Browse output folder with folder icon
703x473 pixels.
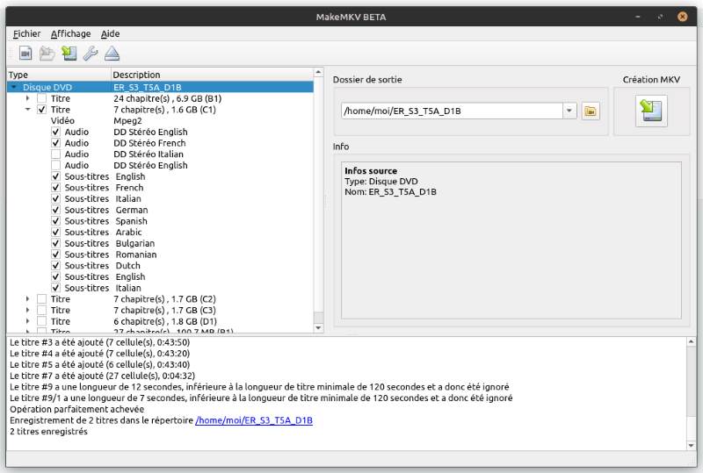pyautogui.click(x=591, y=111)
